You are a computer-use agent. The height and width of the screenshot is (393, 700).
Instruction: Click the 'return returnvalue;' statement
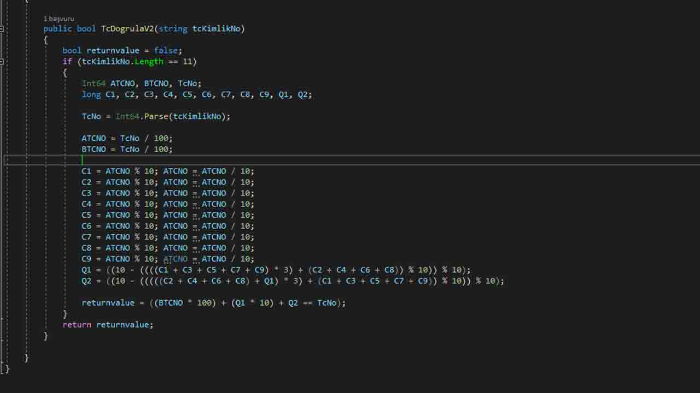tap(108, 324)
